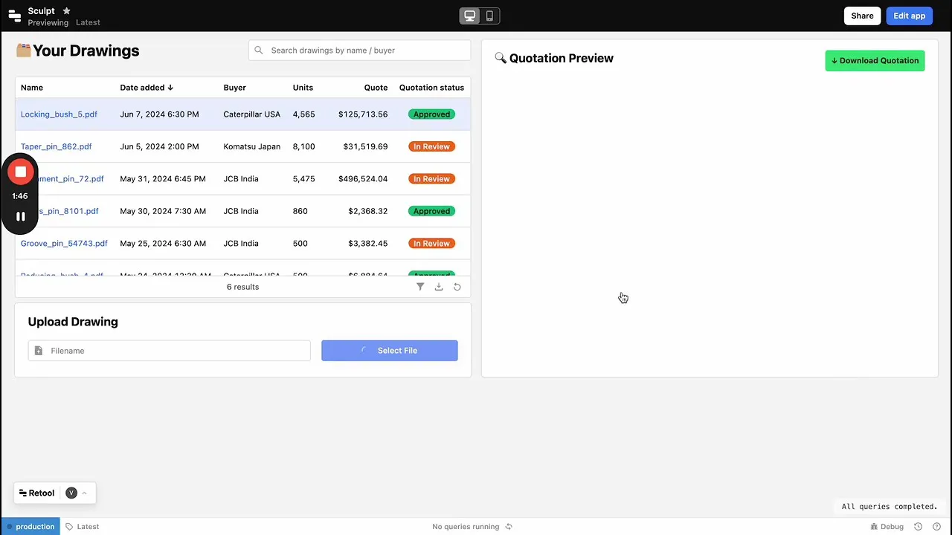Switch to desktop preview layout
The height and width of the screenshot is (535, 952).
(x=470, y=16)
